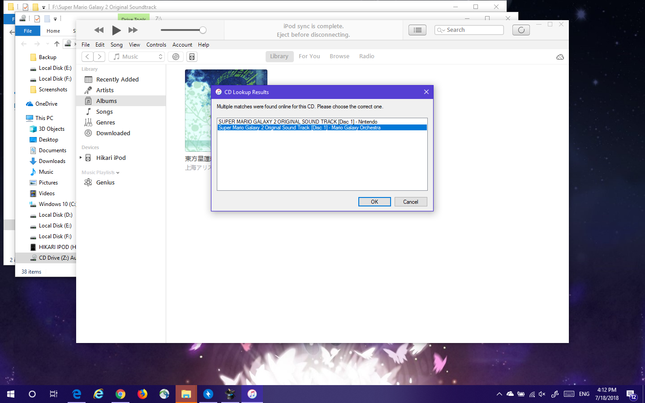
Task: Open Screenshots folder in Explorer
Action: 53,90
